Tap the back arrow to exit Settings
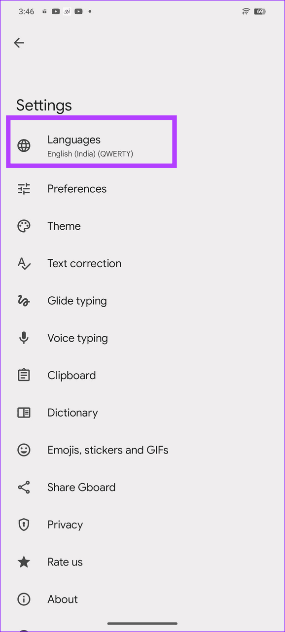Image resolution: width=285 pixels, height=632 pixels. tap(19, 43)
